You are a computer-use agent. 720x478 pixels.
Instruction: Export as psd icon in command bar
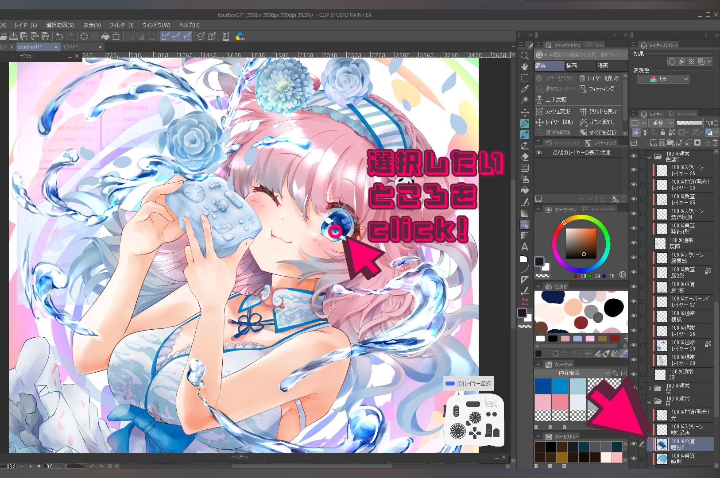(x=46, y=36)
